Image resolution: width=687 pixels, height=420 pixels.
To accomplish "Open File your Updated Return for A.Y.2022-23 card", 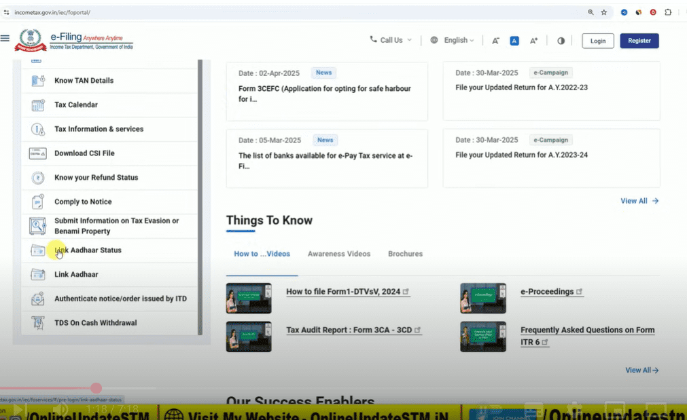I will [551, 91].
